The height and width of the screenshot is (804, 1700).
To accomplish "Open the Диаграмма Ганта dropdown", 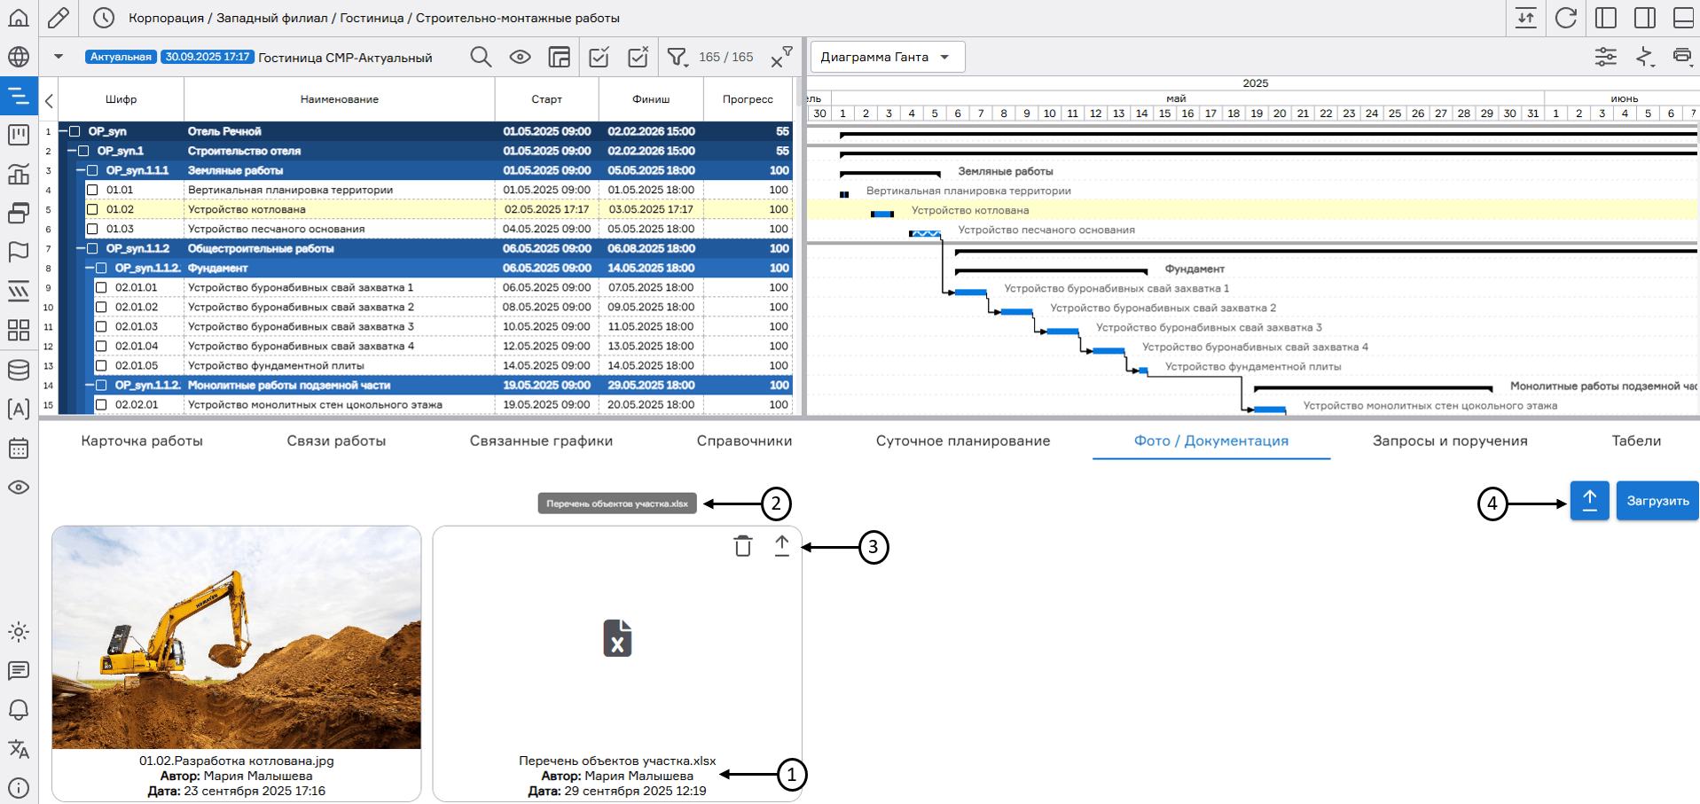I will 887,57.
